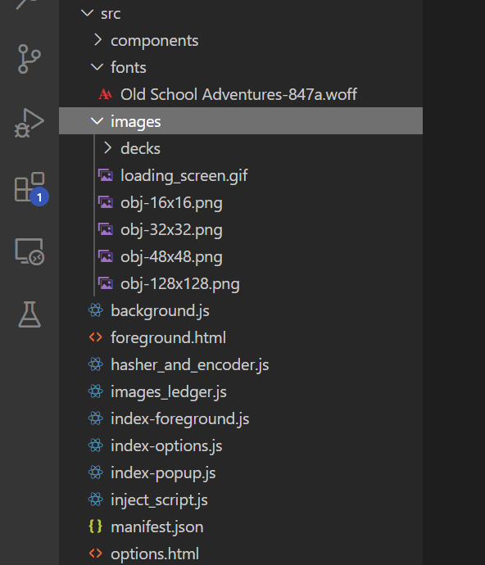The image size is (485, 565).
Task: Collapse the src folder chevron
Action: (88, 13)
